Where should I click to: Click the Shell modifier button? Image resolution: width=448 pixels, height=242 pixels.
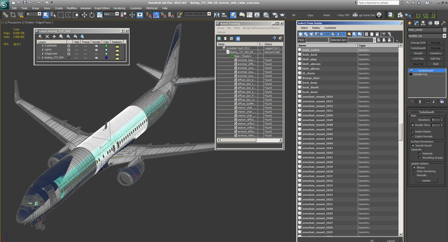pos(436,64)
